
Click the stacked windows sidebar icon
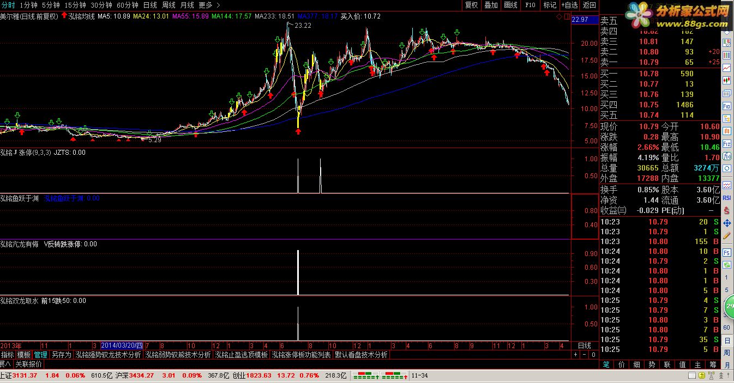point(726,93)
